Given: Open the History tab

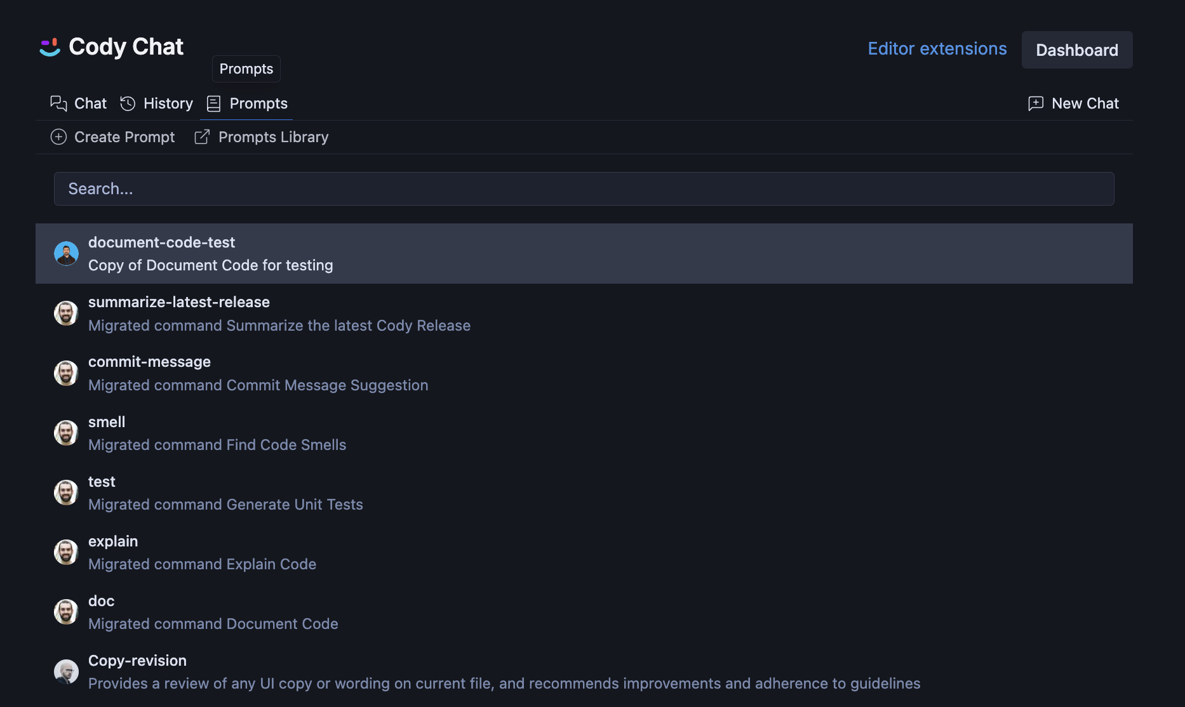Looking at the screenshot, I should pyautogui.click(x=156, y=103).
